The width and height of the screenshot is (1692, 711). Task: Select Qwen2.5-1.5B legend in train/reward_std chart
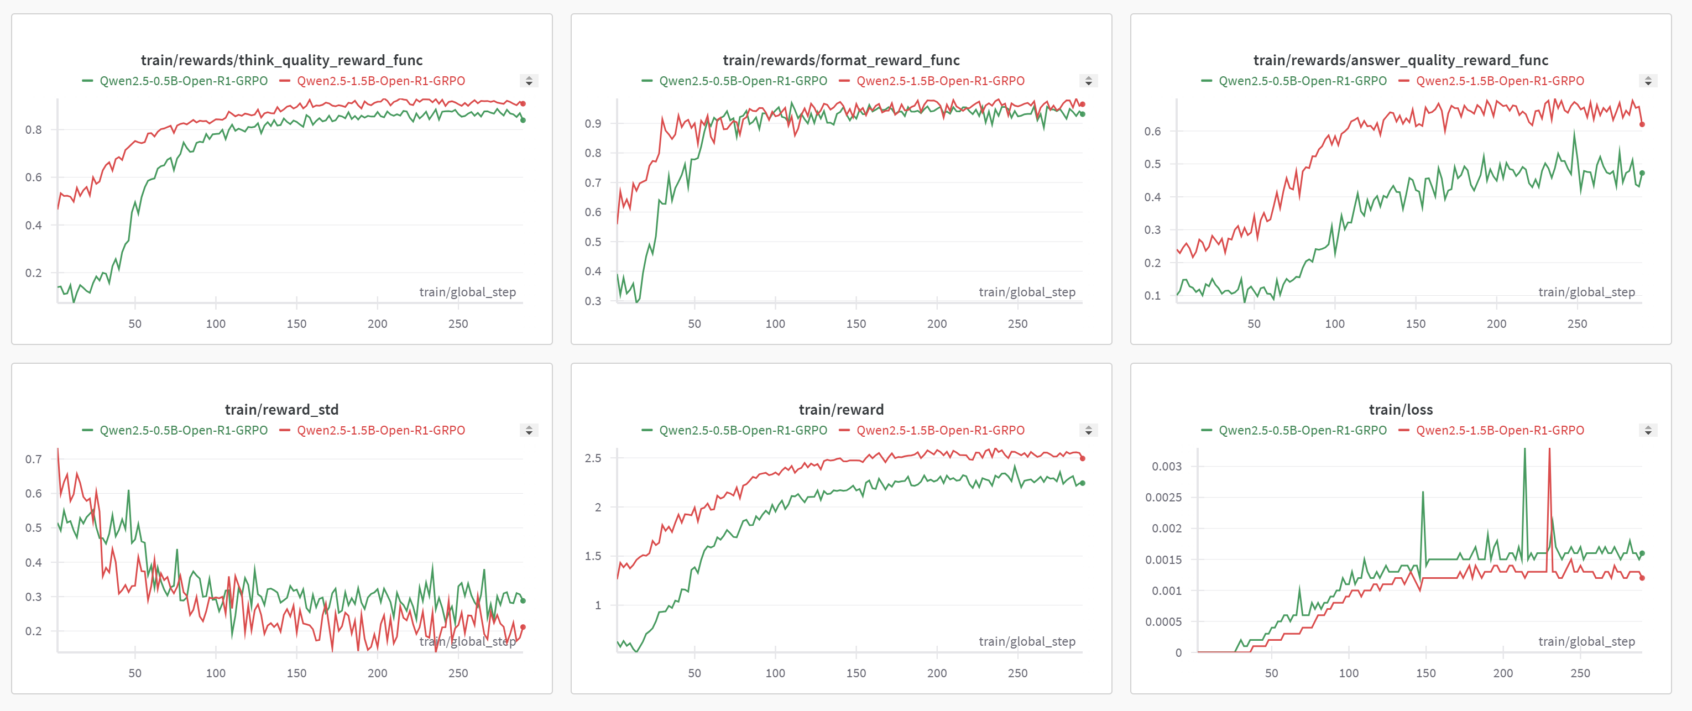pos(373,430)
